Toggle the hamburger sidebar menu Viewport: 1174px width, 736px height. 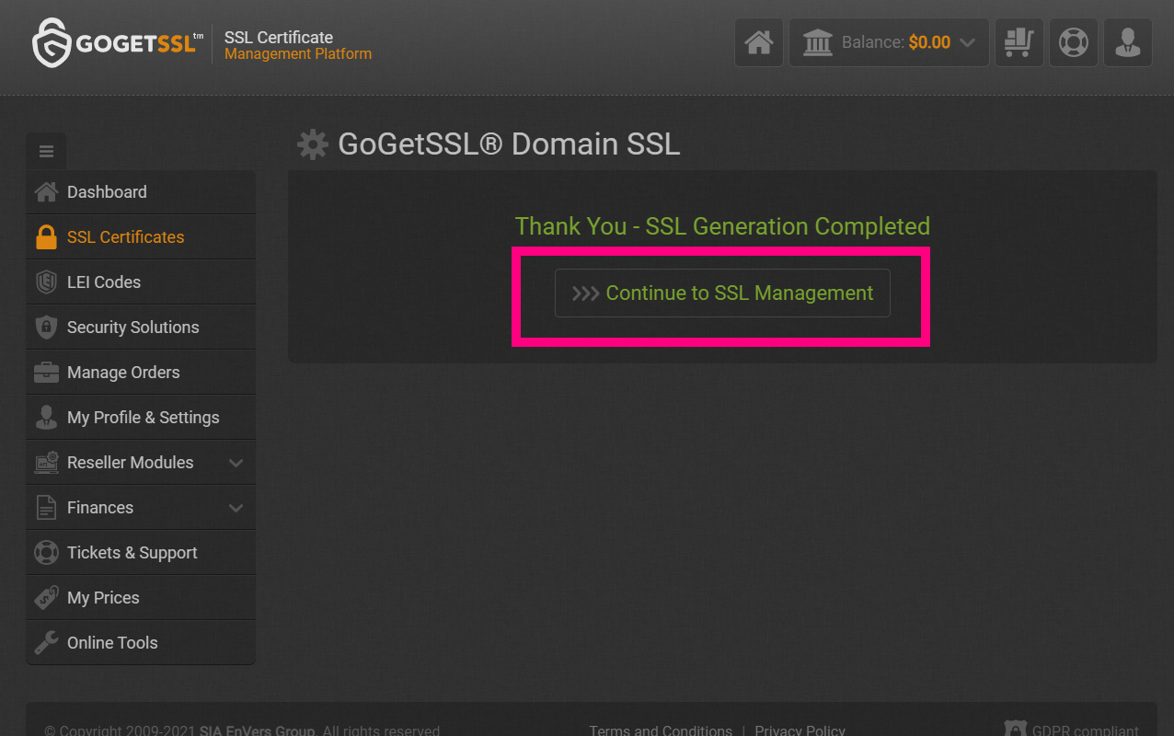tap(46, 152)
